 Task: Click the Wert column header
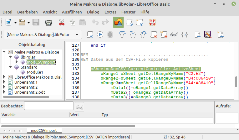85,115
